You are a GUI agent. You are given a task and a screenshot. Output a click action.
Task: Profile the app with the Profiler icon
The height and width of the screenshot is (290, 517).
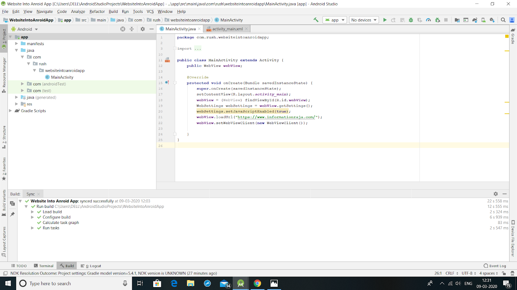point(428,20)
